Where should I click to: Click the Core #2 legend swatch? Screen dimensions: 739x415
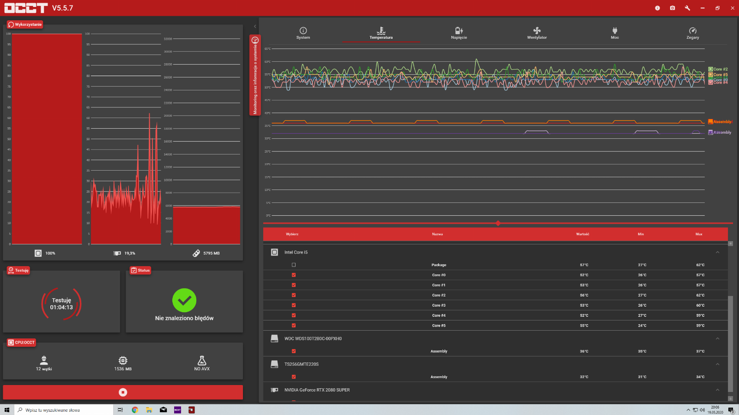pos(710,69)
